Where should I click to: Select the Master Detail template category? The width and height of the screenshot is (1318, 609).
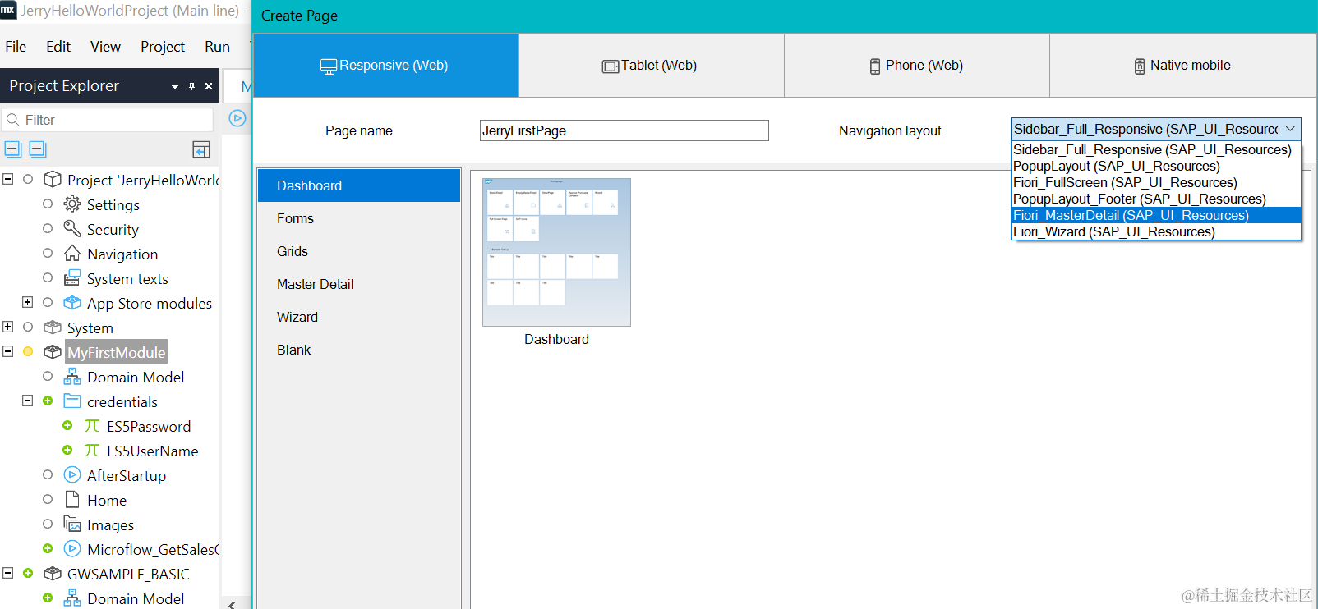coord(359,284)
